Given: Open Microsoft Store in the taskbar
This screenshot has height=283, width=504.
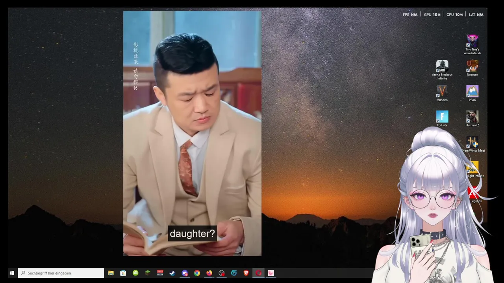Looking at the screenshot, I should 123,273.
